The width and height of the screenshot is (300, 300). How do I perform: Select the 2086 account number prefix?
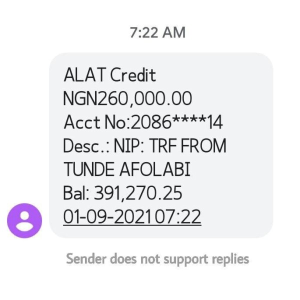pos(151,122)
